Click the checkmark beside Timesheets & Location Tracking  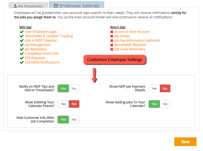[x=22, y=36]
